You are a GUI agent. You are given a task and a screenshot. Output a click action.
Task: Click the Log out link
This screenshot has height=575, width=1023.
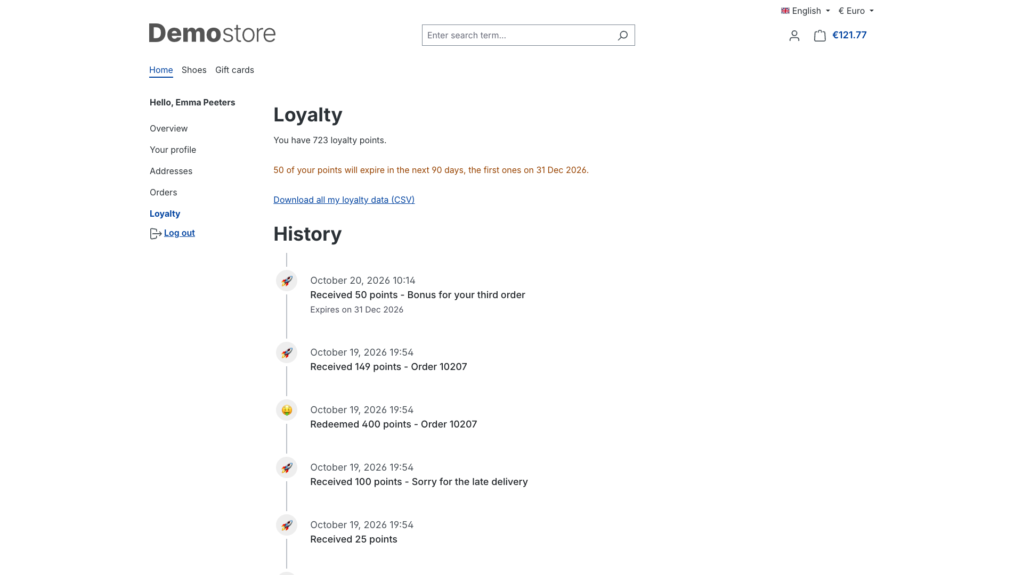(x=180, y=233)
